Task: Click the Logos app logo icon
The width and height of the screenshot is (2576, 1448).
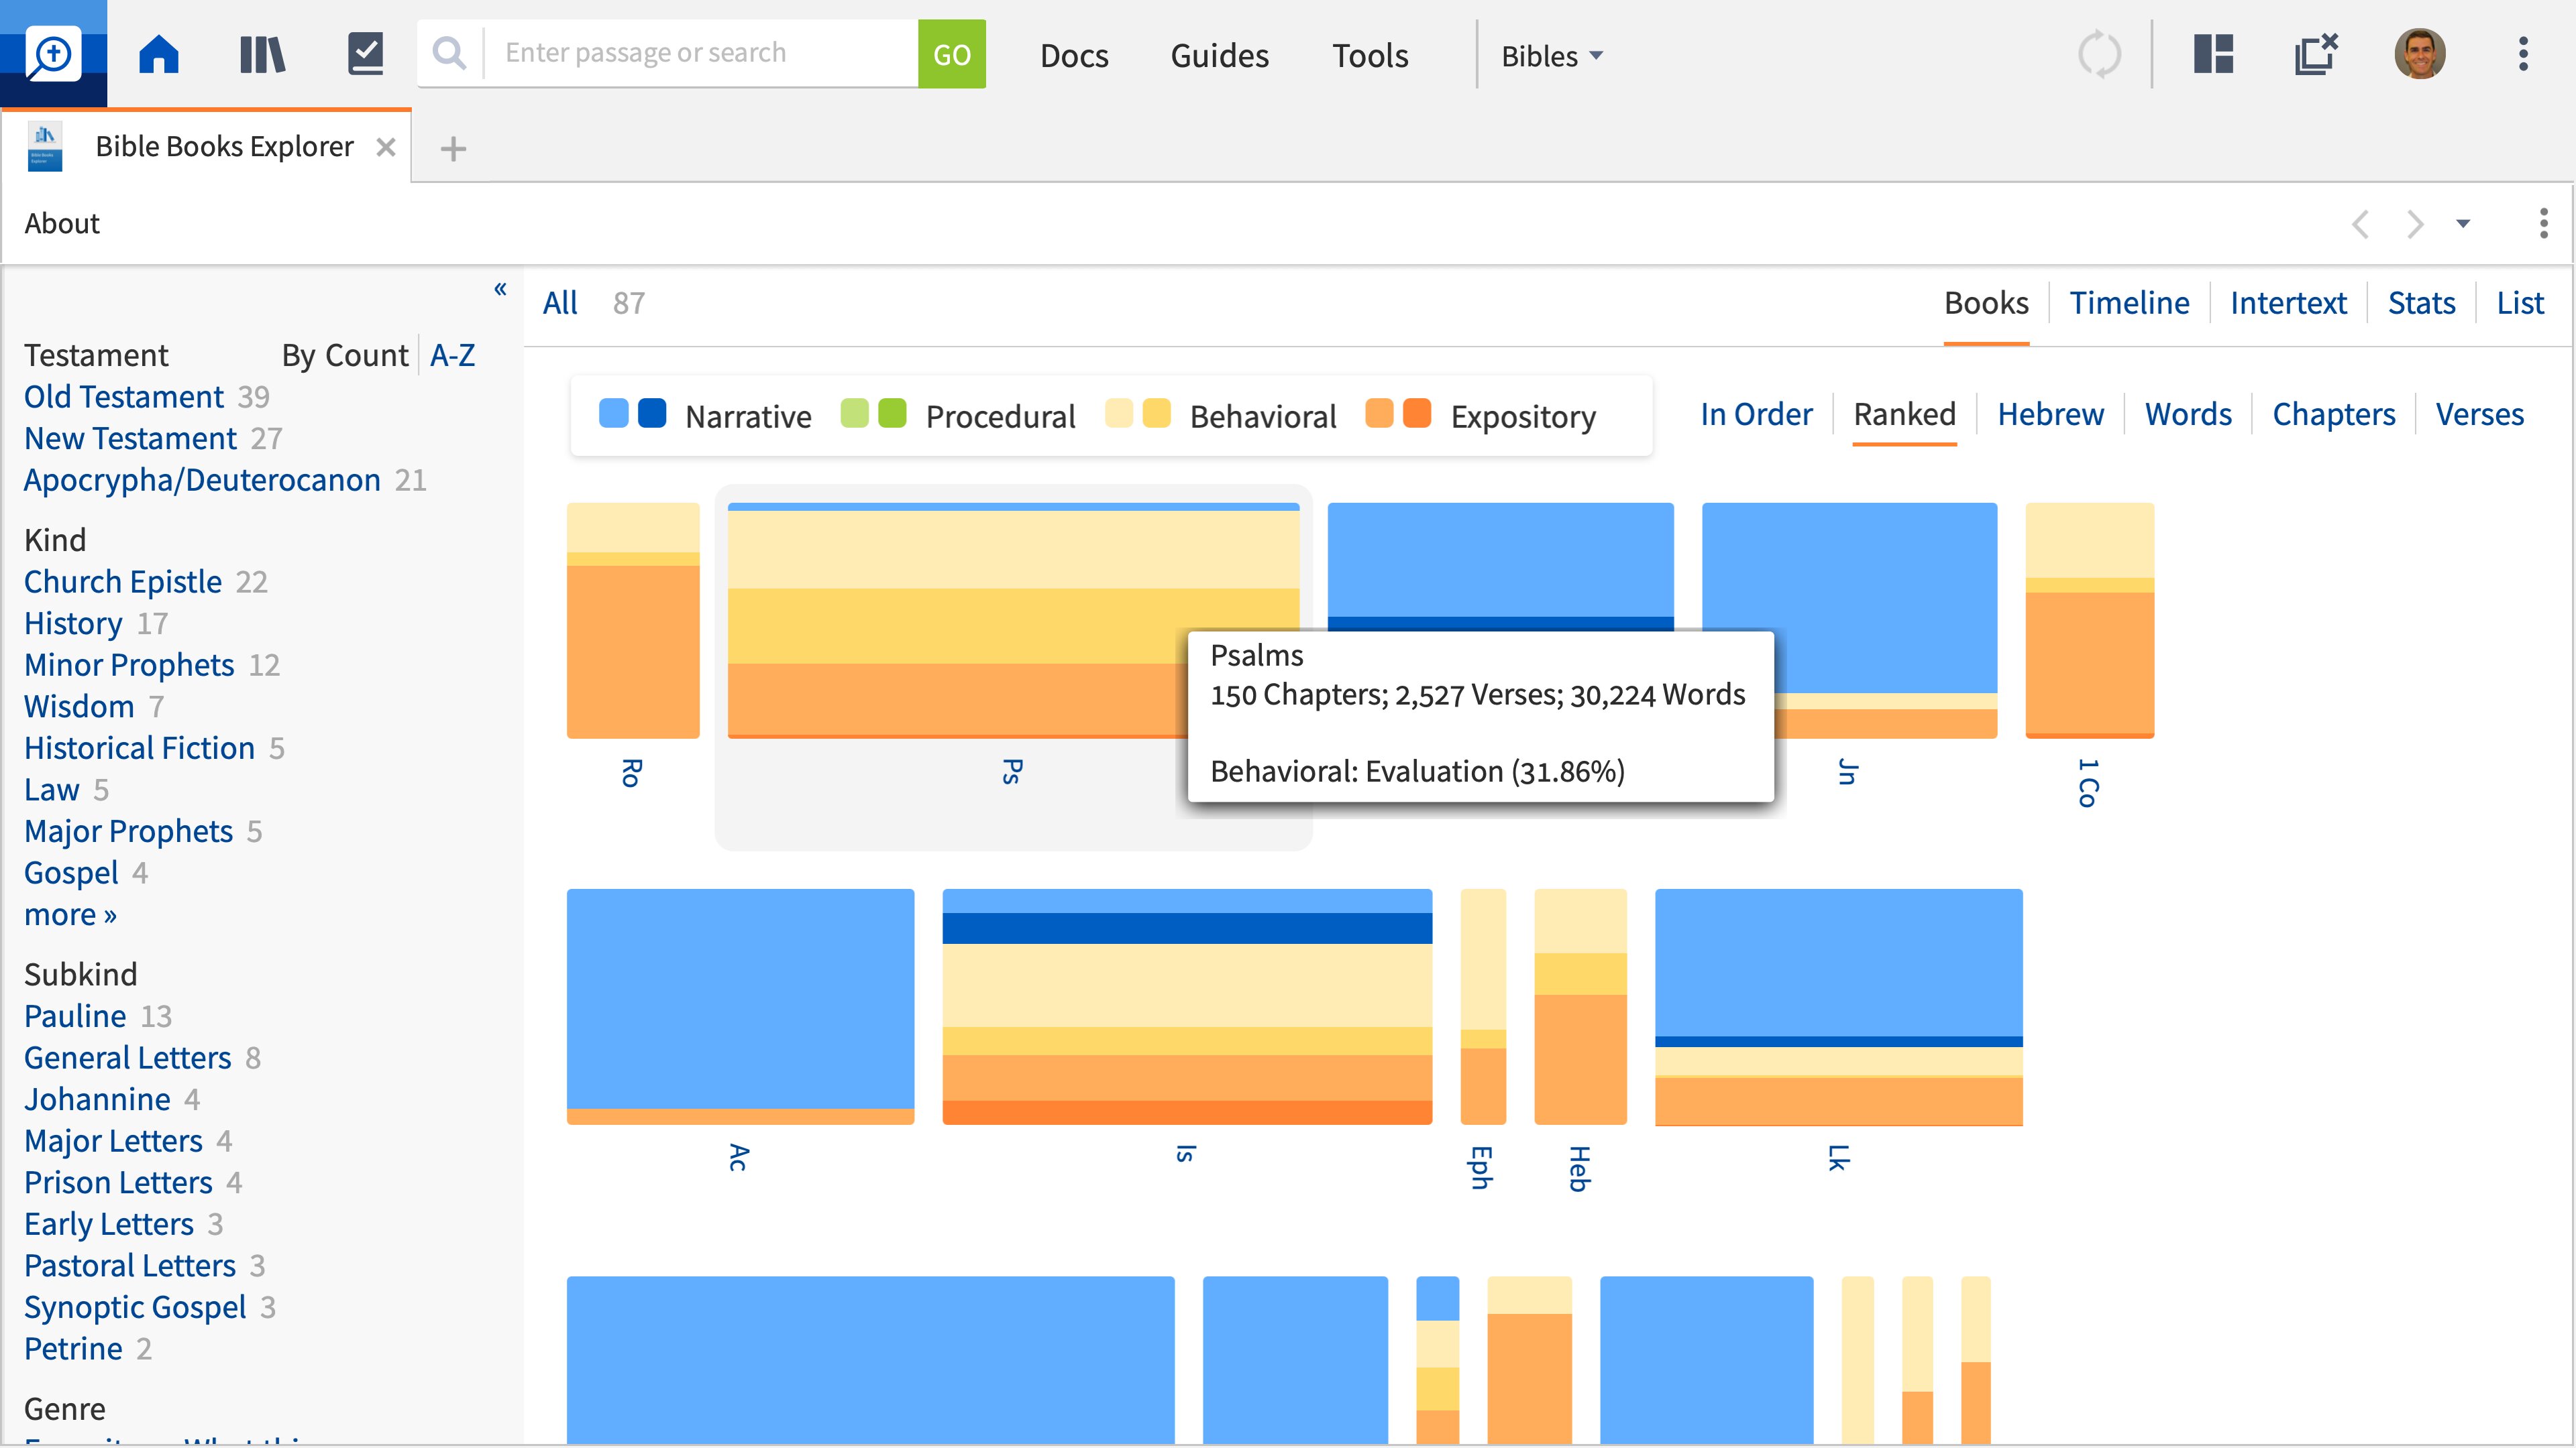Action: (53, 53)
